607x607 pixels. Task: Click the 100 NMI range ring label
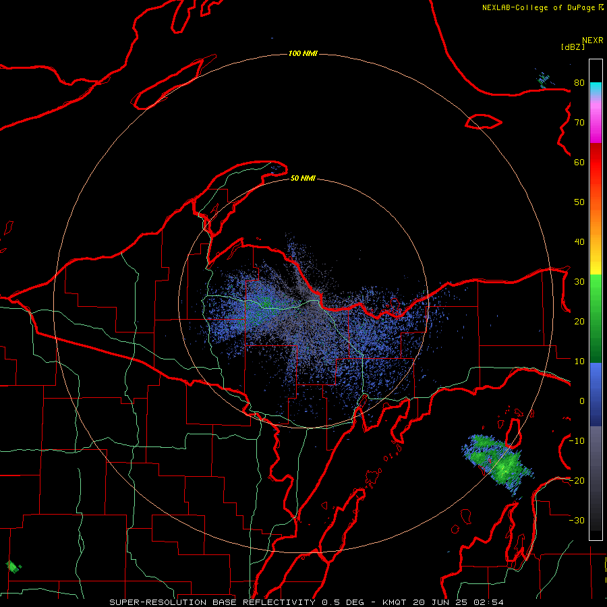pyautogui.click(x=303, y=53)
